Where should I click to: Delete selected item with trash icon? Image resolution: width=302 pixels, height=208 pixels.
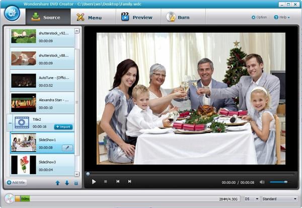coord(77,183)
